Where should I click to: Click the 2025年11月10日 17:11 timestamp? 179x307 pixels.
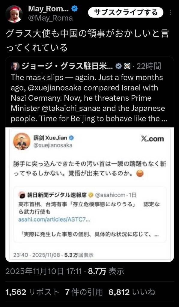43,271
